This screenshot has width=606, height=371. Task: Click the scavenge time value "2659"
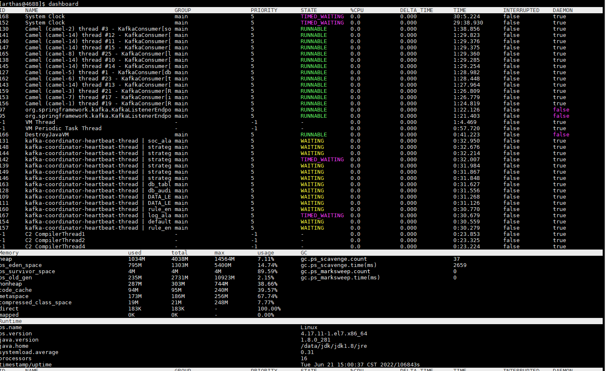[460, 265]
